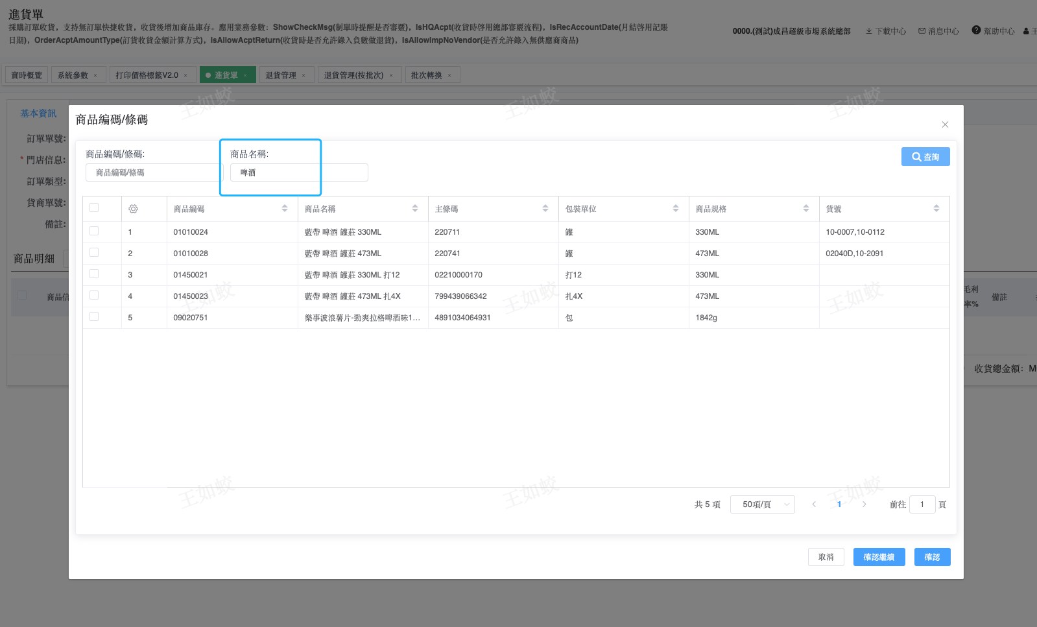Click the page jump number field
The width and height of the screenshot is (1037, 627).
[922, 504]
